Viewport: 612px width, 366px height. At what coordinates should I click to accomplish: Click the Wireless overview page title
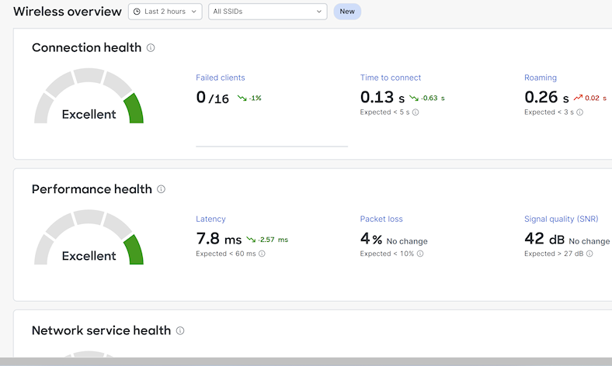click(x=68, y=12)
